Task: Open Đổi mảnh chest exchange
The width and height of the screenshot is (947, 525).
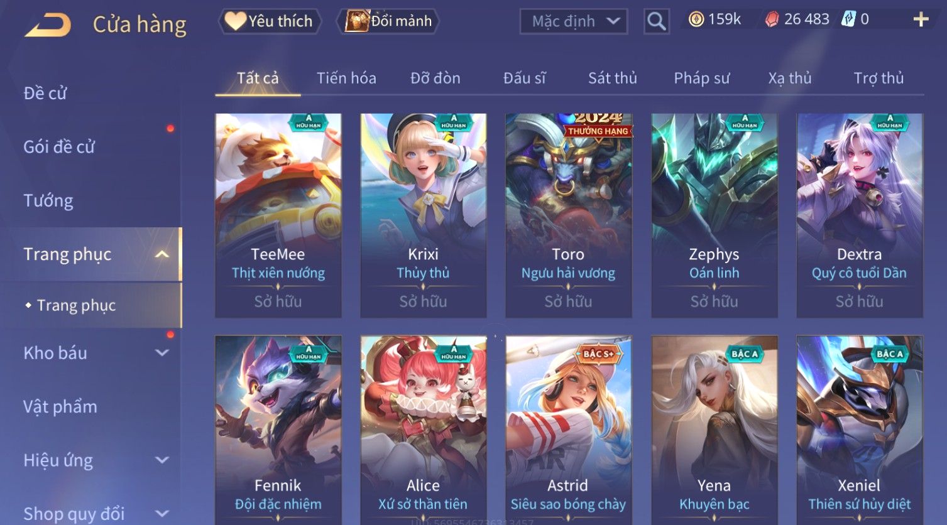Action: [388, 21]
